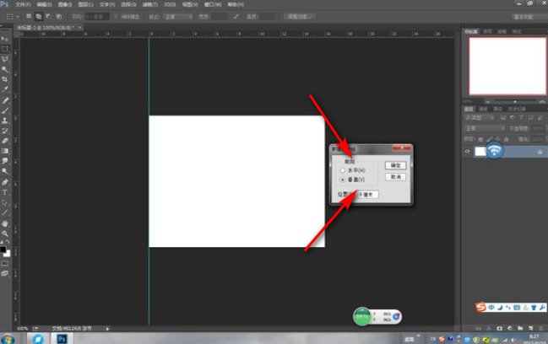548x344 pixels.
Task: Select the Brush tool
Action: point(4,110)
